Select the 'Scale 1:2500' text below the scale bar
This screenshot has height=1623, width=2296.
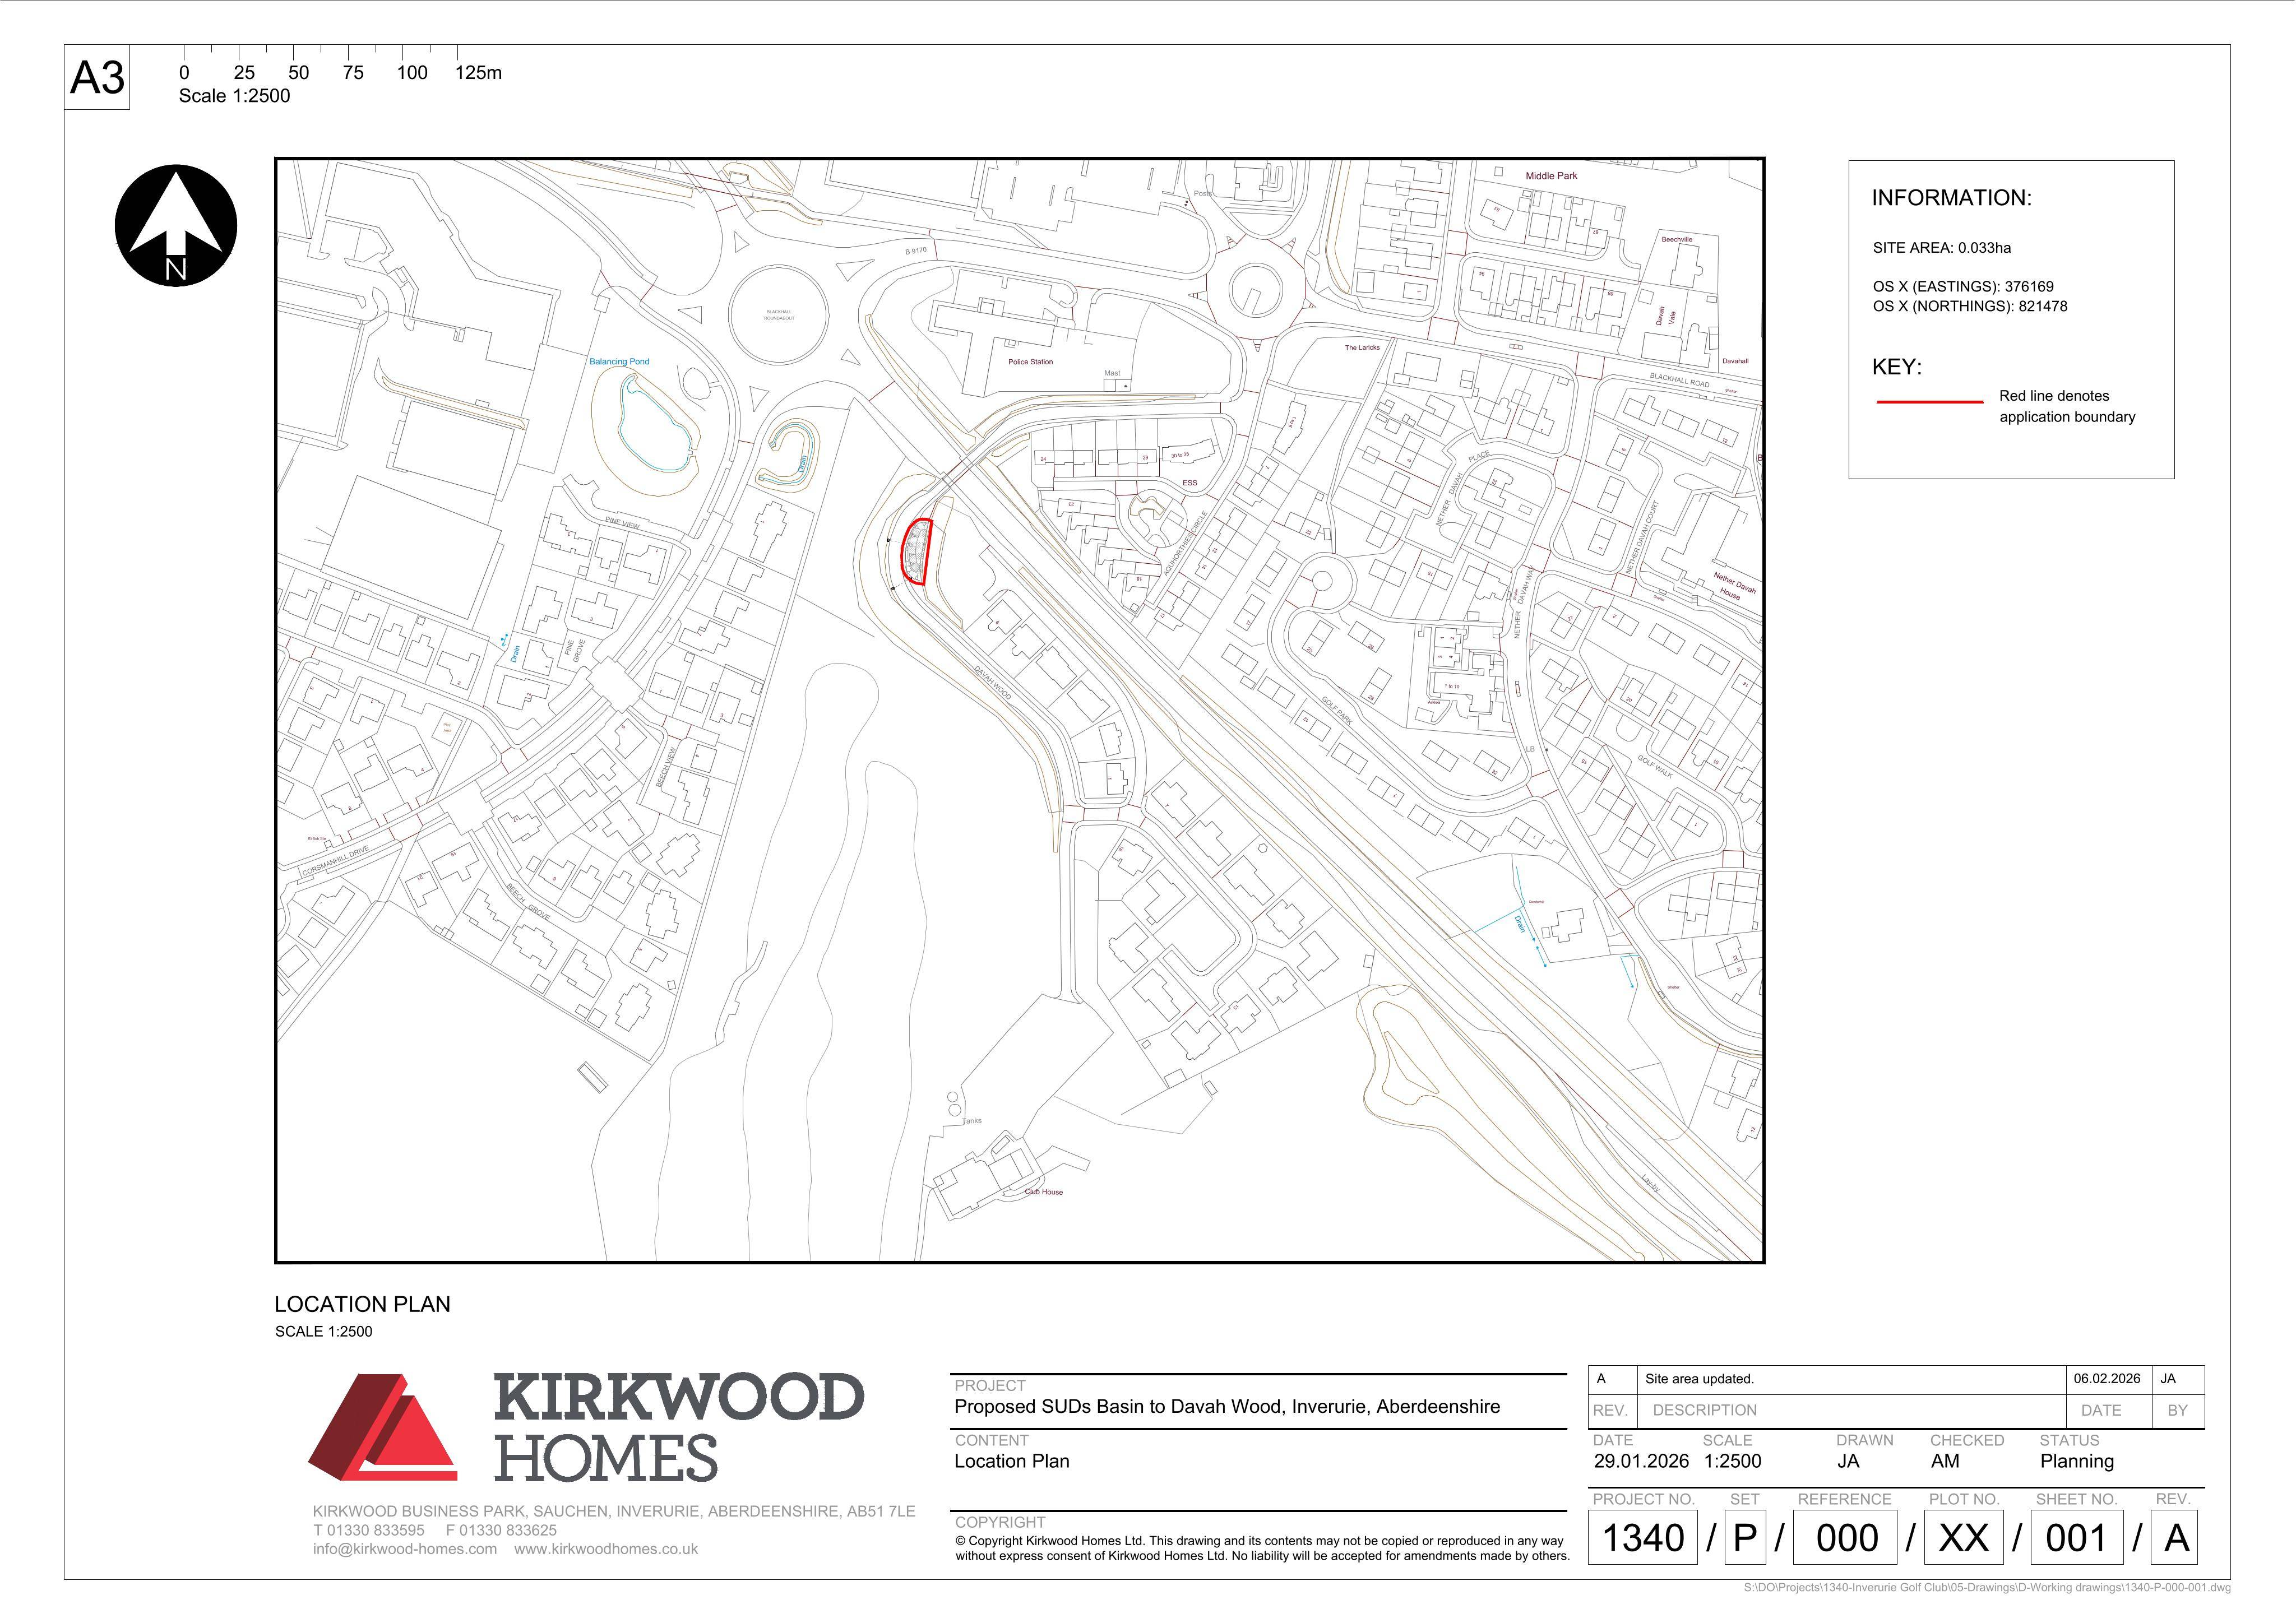click(x=234, y=96)
